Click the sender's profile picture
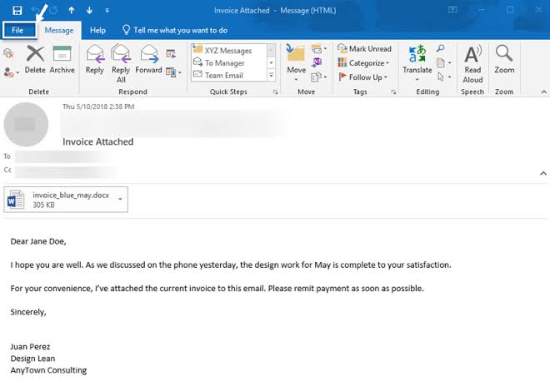Viewport: 550px width, 386px height. [x=26, y=124]
